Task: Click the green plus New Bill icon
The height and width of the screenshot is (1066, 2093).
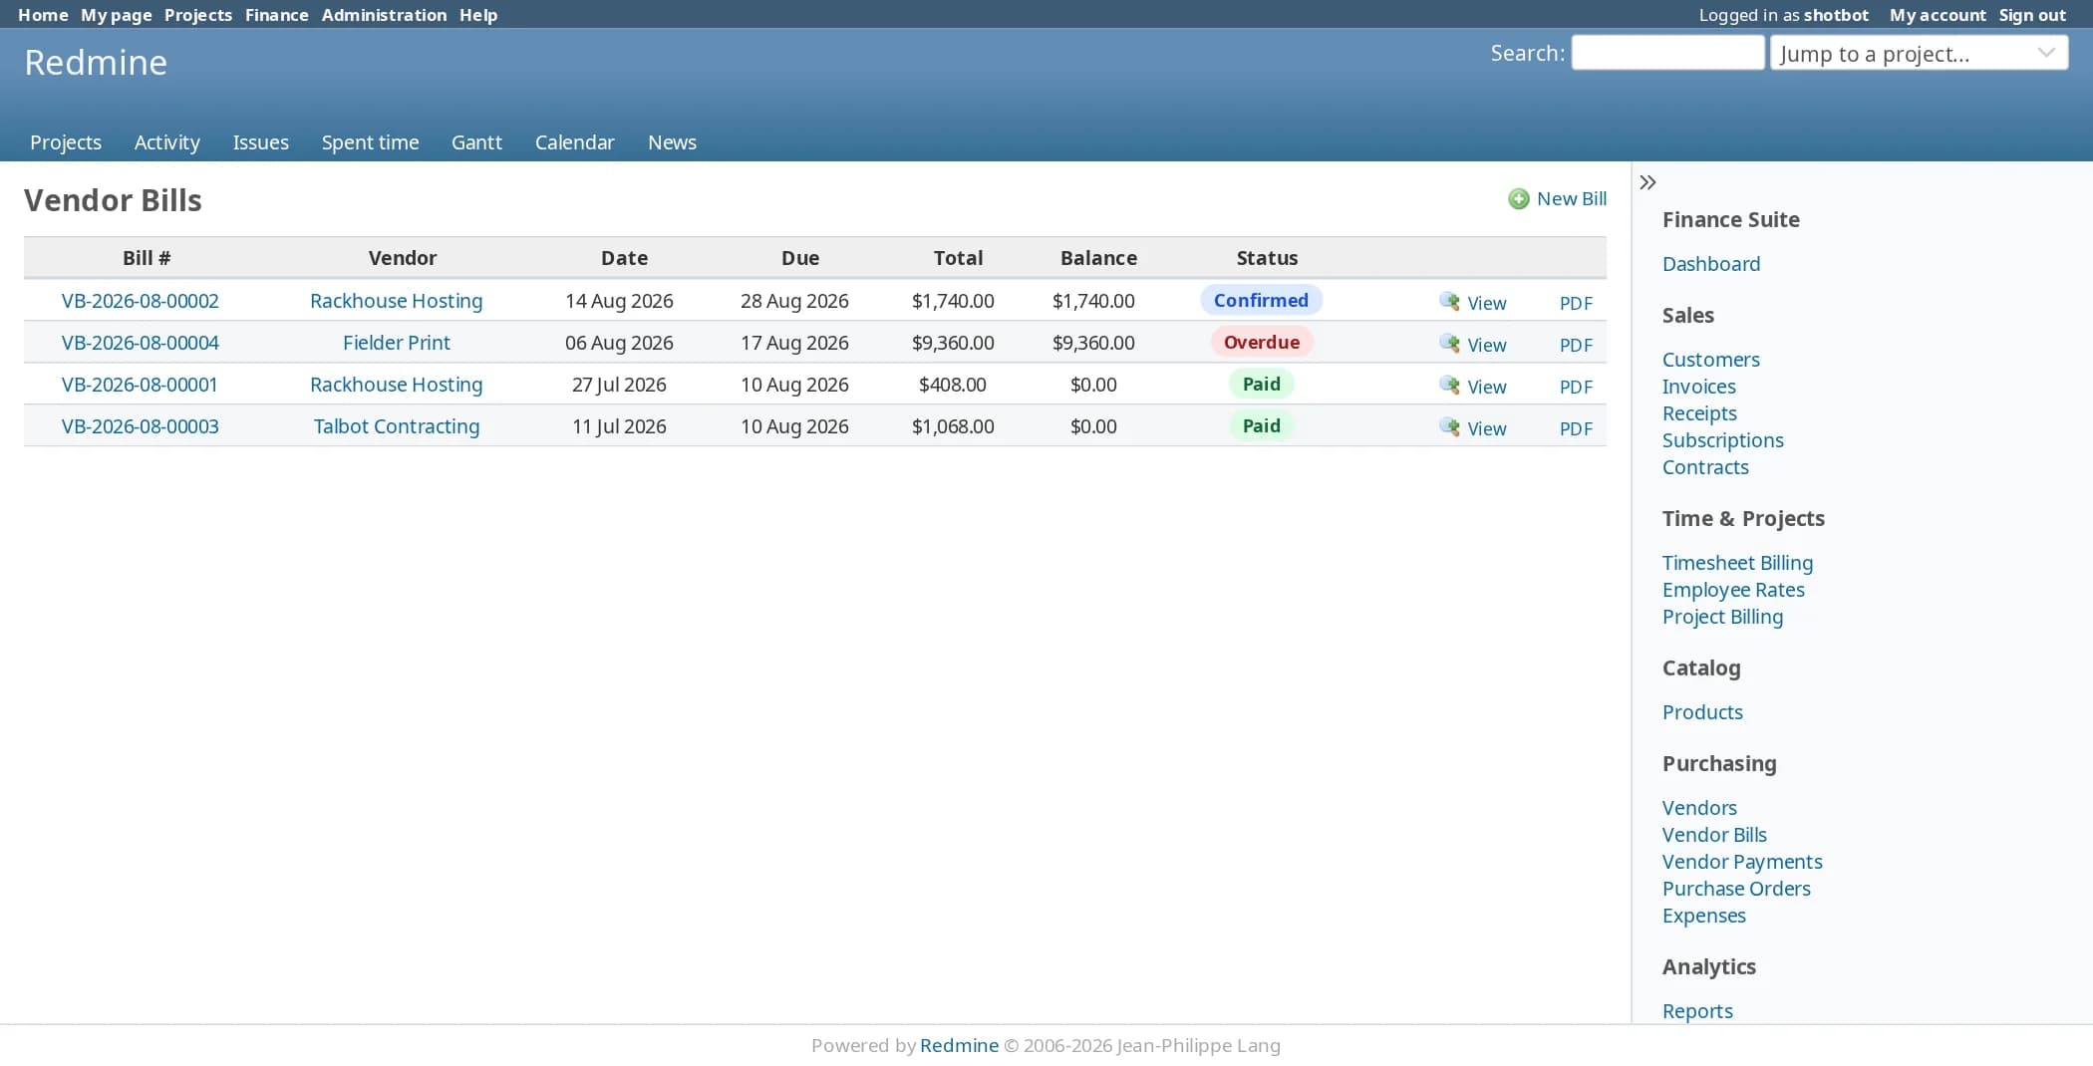Action: (x=1518, y=199)
